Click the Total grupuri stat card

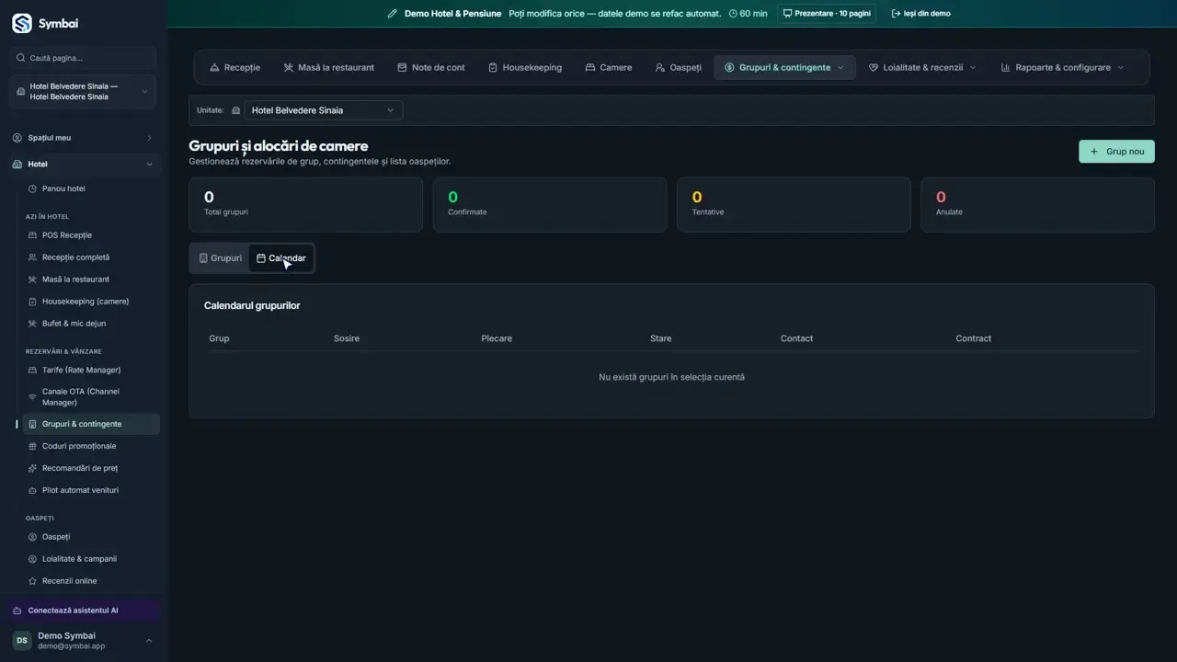click(305, 205)
